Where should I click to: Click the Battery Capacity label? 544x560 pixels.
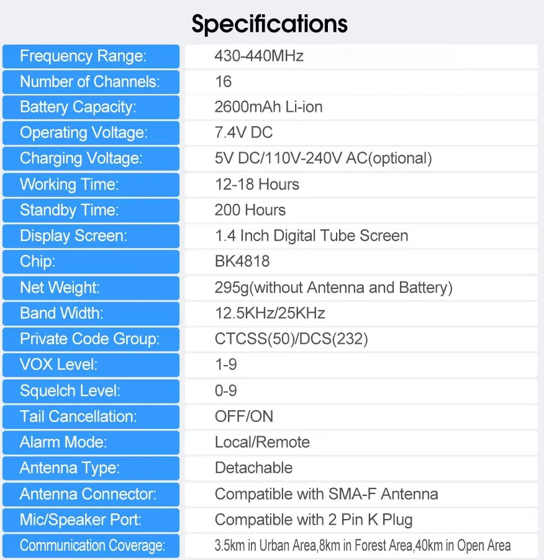click(x=91, y=108)
